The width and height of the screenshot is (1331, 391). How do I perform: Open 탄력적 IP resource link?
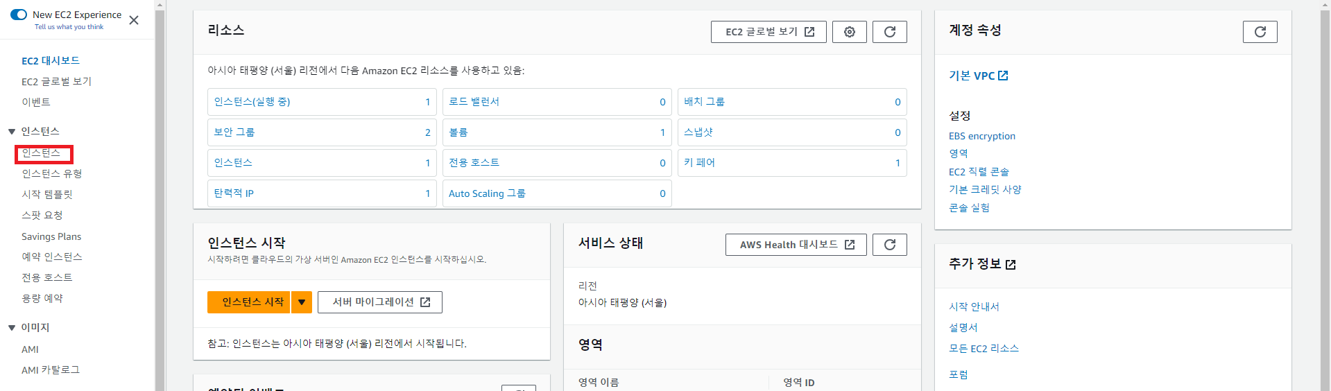coord(234,193)
